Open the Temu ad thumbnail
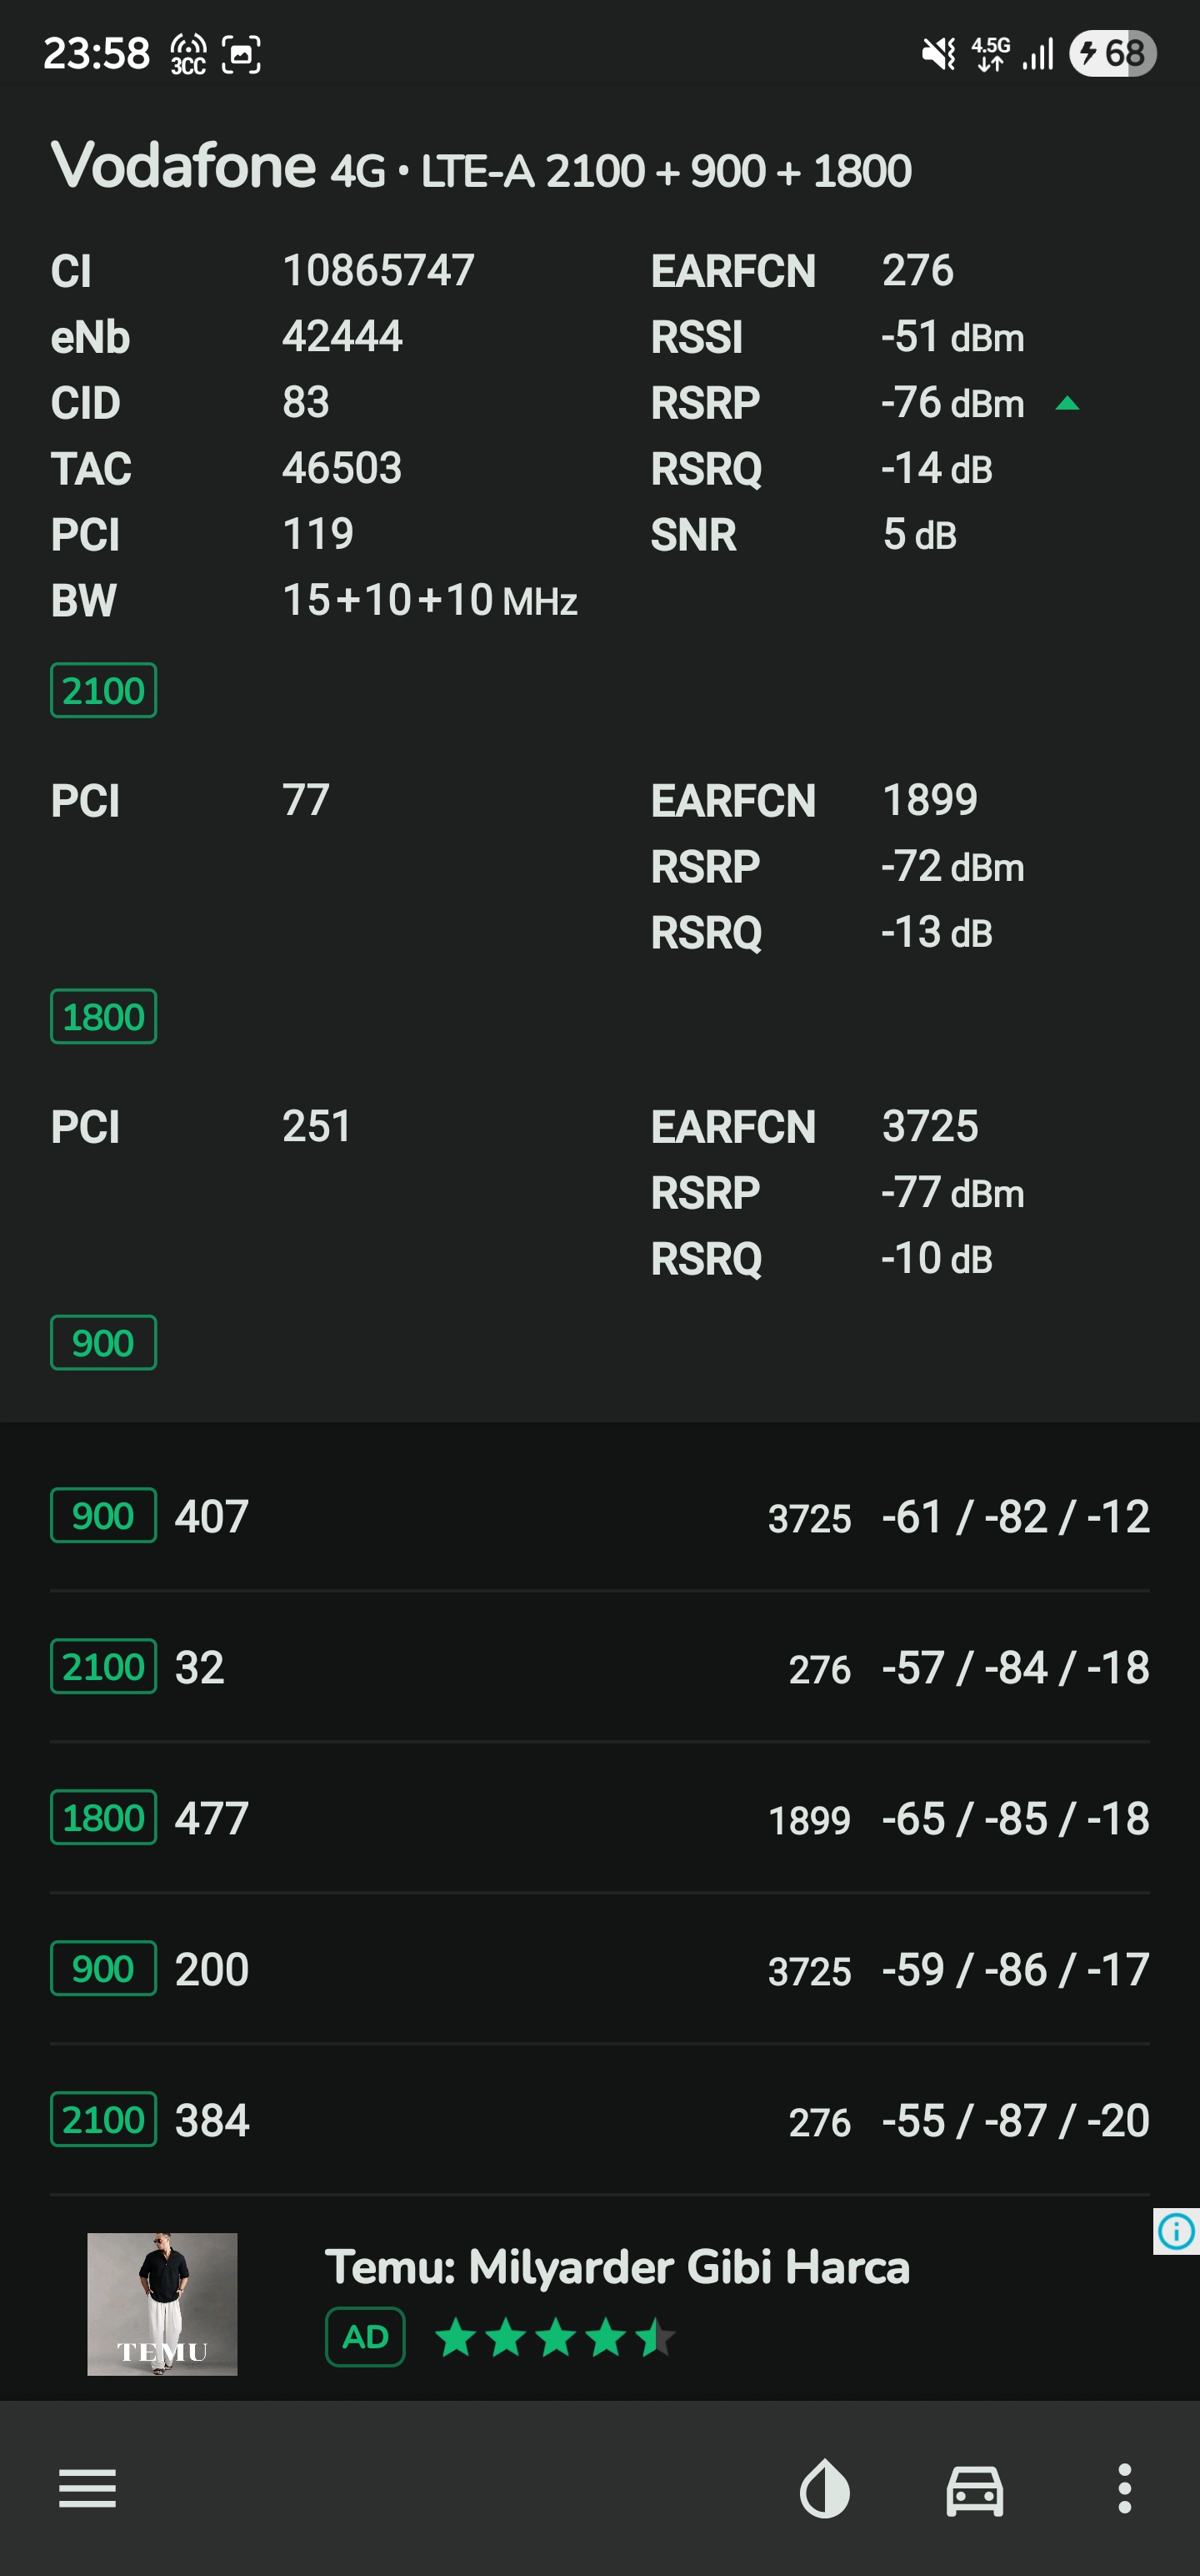This screenshot has width=1200, height=2576. [x=162, y=2304]
